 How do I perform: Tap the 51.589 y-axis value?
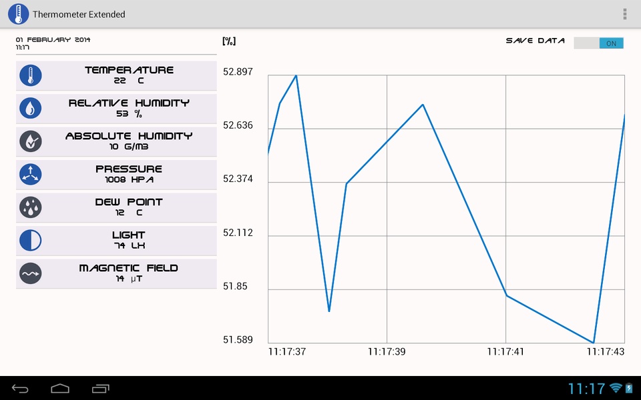[238, 339]
